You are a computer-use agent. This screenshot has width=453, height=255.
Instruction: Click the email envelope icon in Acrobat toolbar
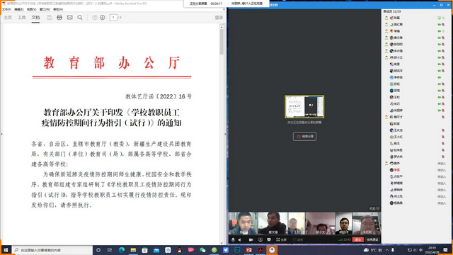point(69,18)
